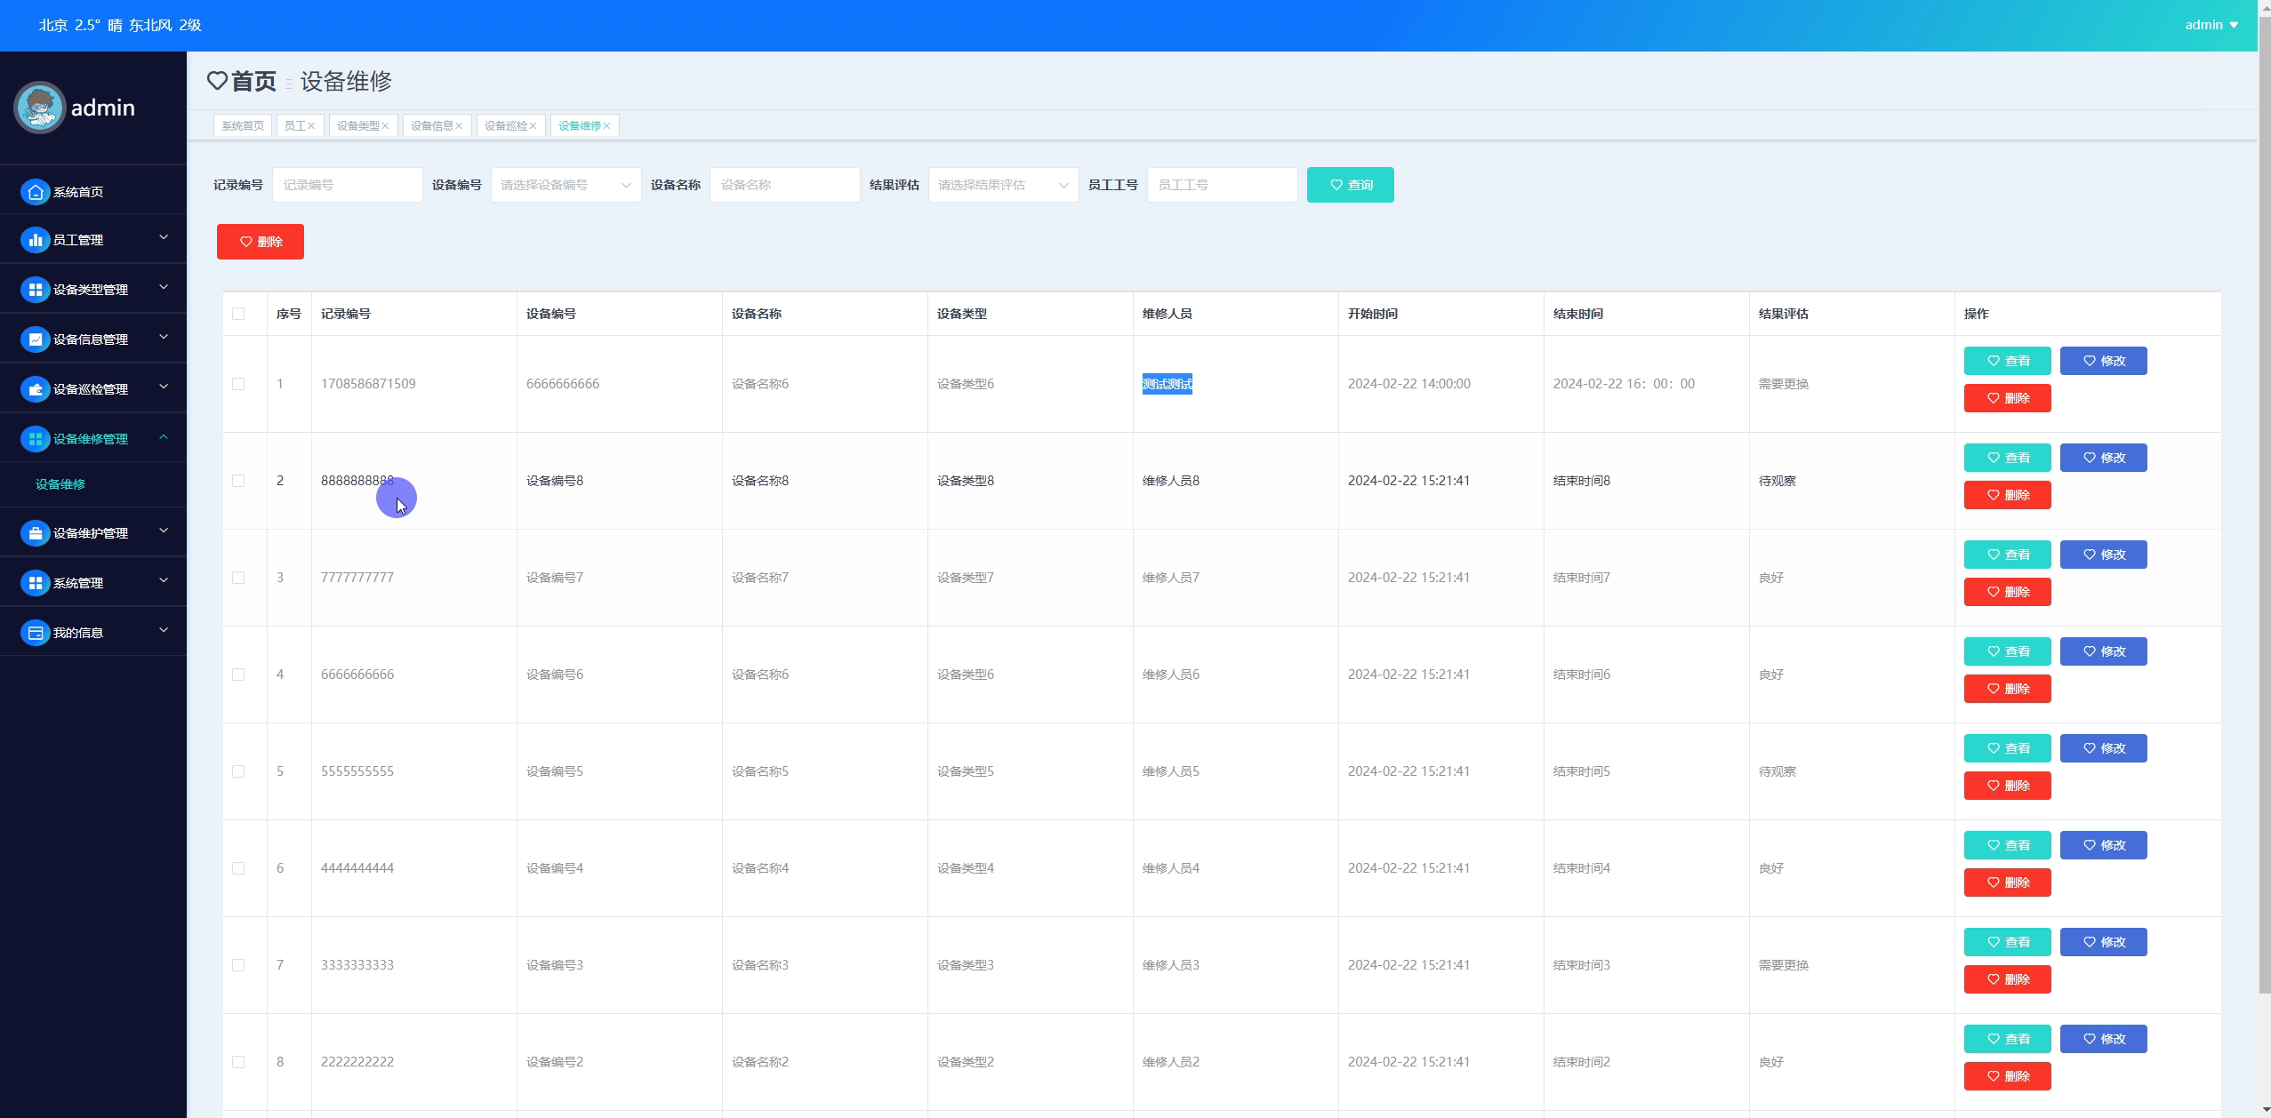Check the select-all checkbox in table header

[x=238, y=314]
